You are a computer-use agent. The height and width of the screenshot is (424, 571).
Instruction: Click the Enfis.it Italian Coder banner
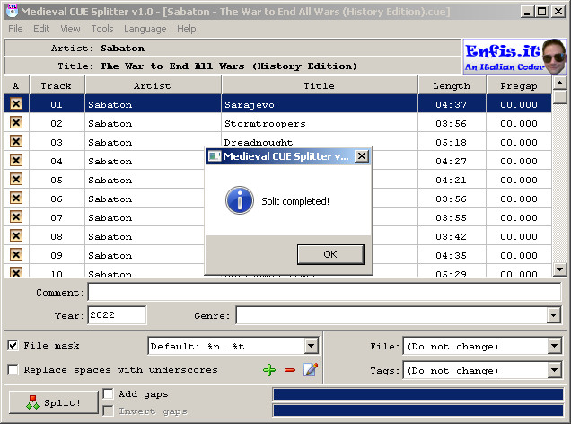[514, 57]
